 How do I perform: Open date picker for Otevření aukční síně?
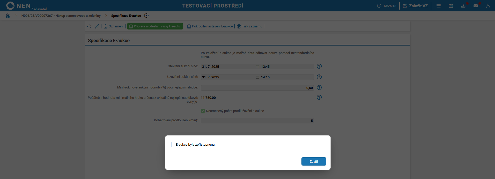[x=257, y=66]
